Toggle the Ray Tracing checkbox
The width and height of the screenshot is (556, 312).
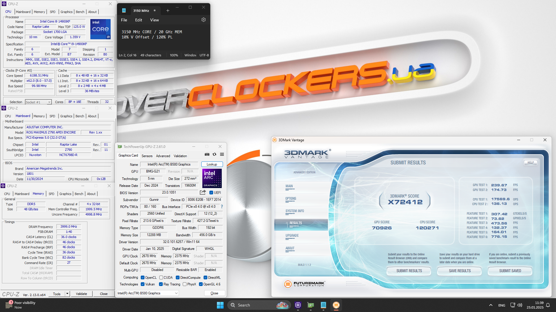click(x=161, y=284)
